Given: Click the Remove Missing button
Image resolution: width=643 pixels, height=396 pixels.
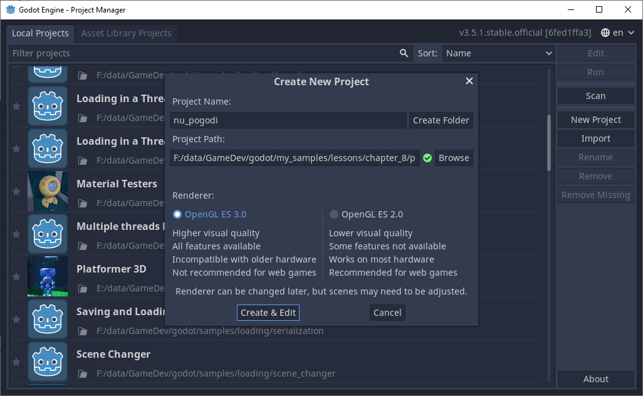Looking at the screenshot, I should click(x=596, y=195).
